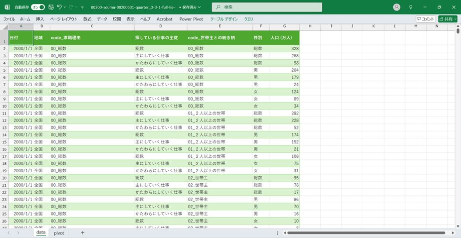The height and width of the screenshot is (238, 461).
Task: Click the next sheet navigation arrow
Action: click(x=18, y=233)
